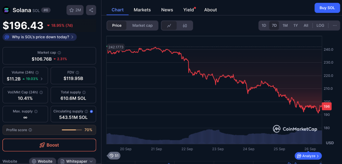The image size is (342, 164).
Task: Switch chart to candlestick view icon
Action: (185, 25)
